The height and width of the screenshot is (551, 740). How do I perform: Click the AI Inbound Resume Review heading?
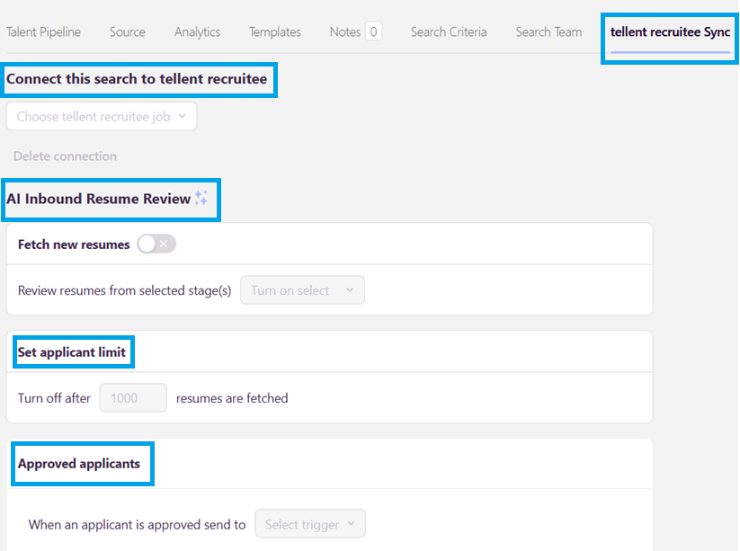click(x=98, y=199)
